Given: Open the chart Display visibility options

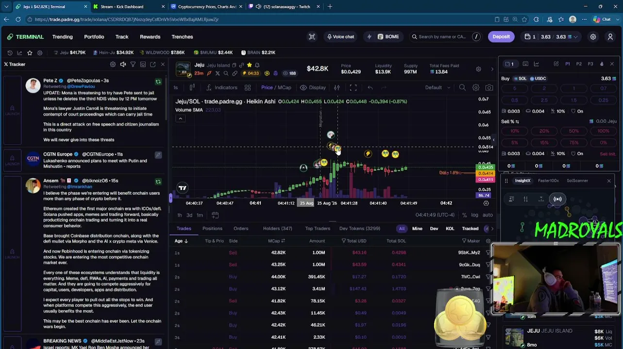Looking at the screenshot, I should click(x=313, y=88).
